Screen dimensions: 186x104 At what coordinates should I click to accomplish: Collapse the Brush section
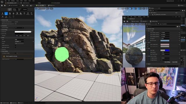[1, 38]
